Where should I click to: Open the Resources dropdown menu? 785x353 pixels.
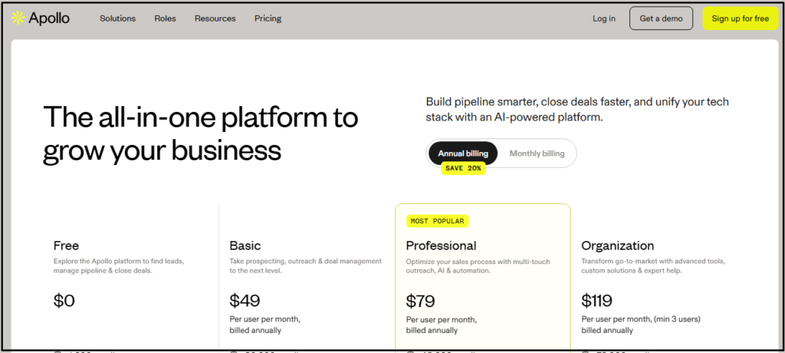215,18
